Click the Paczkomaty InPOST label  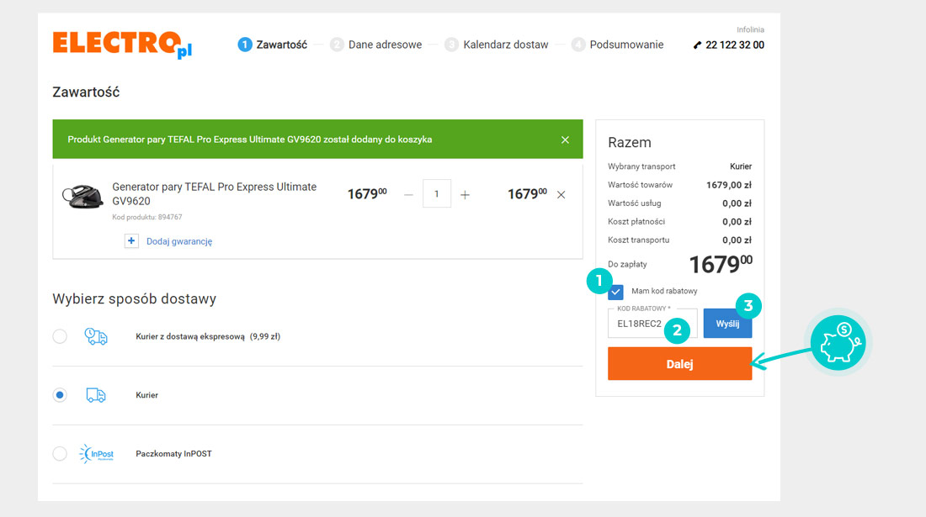(x=173, y=454)
